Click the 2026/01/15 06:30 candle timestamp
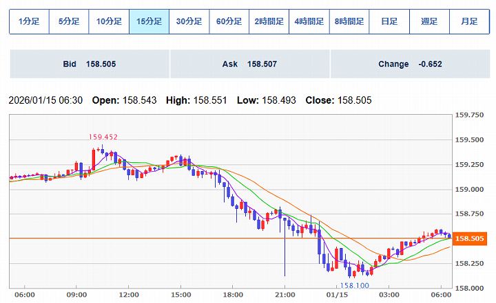 point(45,100)
